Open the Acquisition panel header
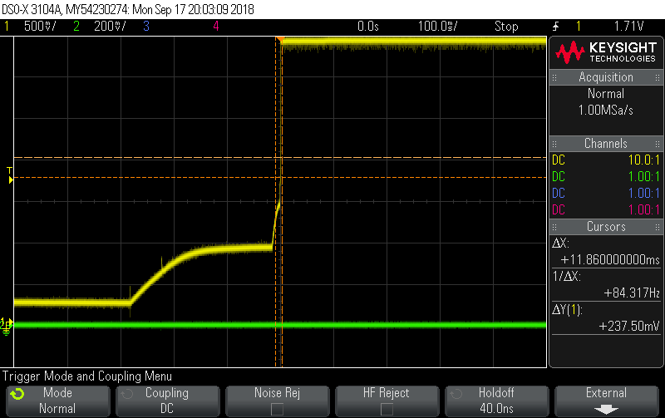Viewport: 665px width, 418px height. point(606,77)
